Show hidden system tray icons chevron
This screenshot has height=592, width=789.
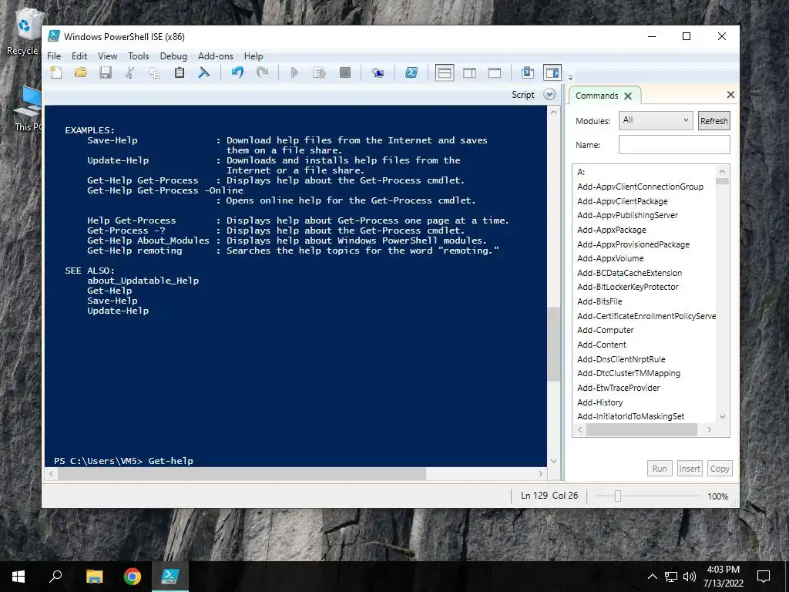652,577
